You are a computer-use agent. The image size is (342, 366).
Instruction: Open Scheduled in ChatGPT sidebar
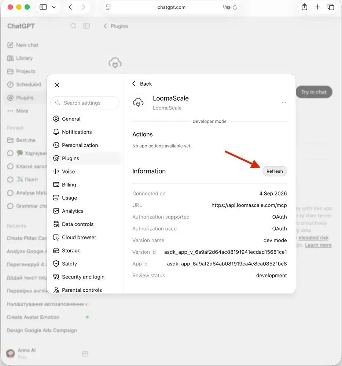tap(24, 85)
